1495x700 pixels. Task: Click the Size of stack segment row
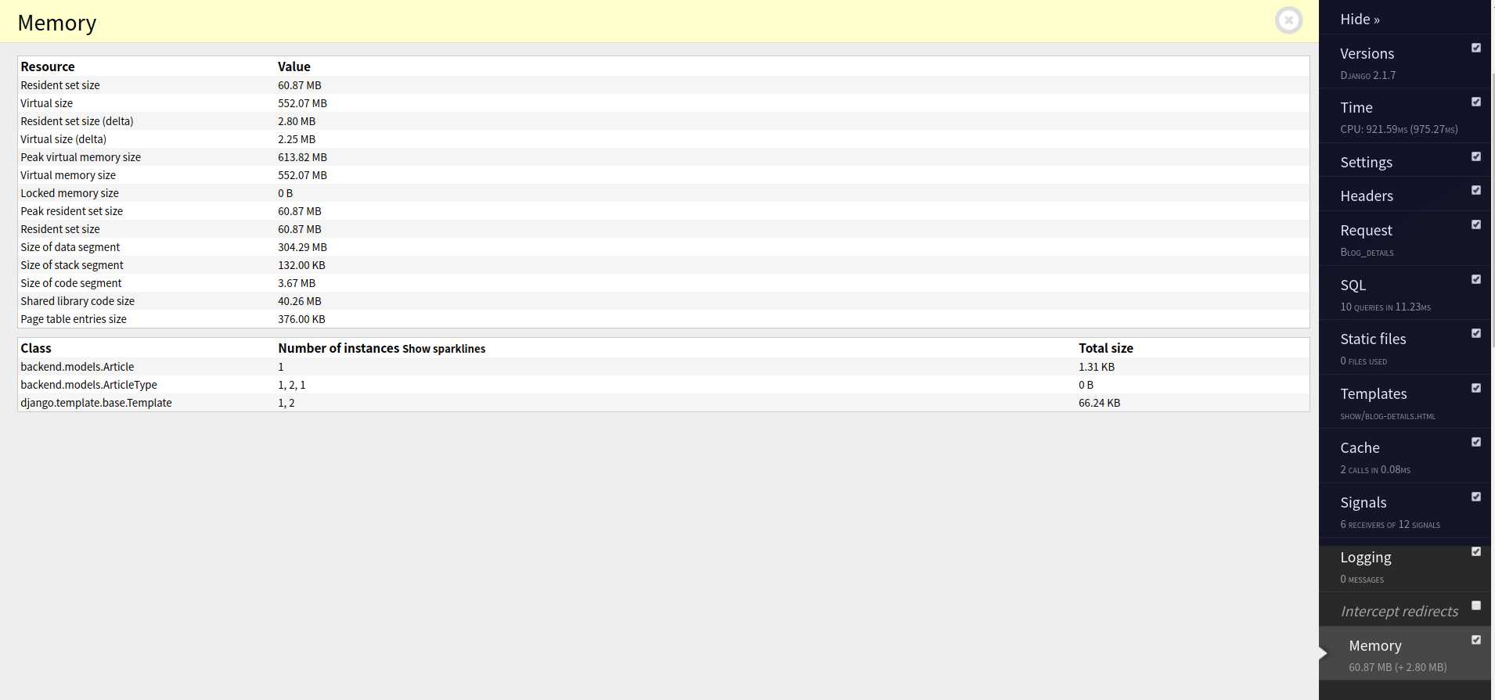click(663, 265)
